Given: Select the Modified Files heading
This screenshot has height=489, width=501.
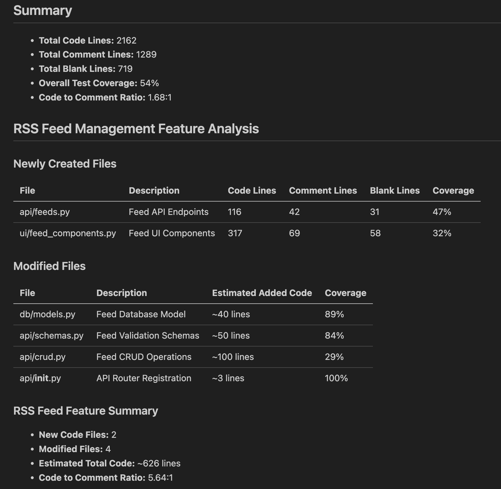Looking at the screenshot, I should point(50,266).
